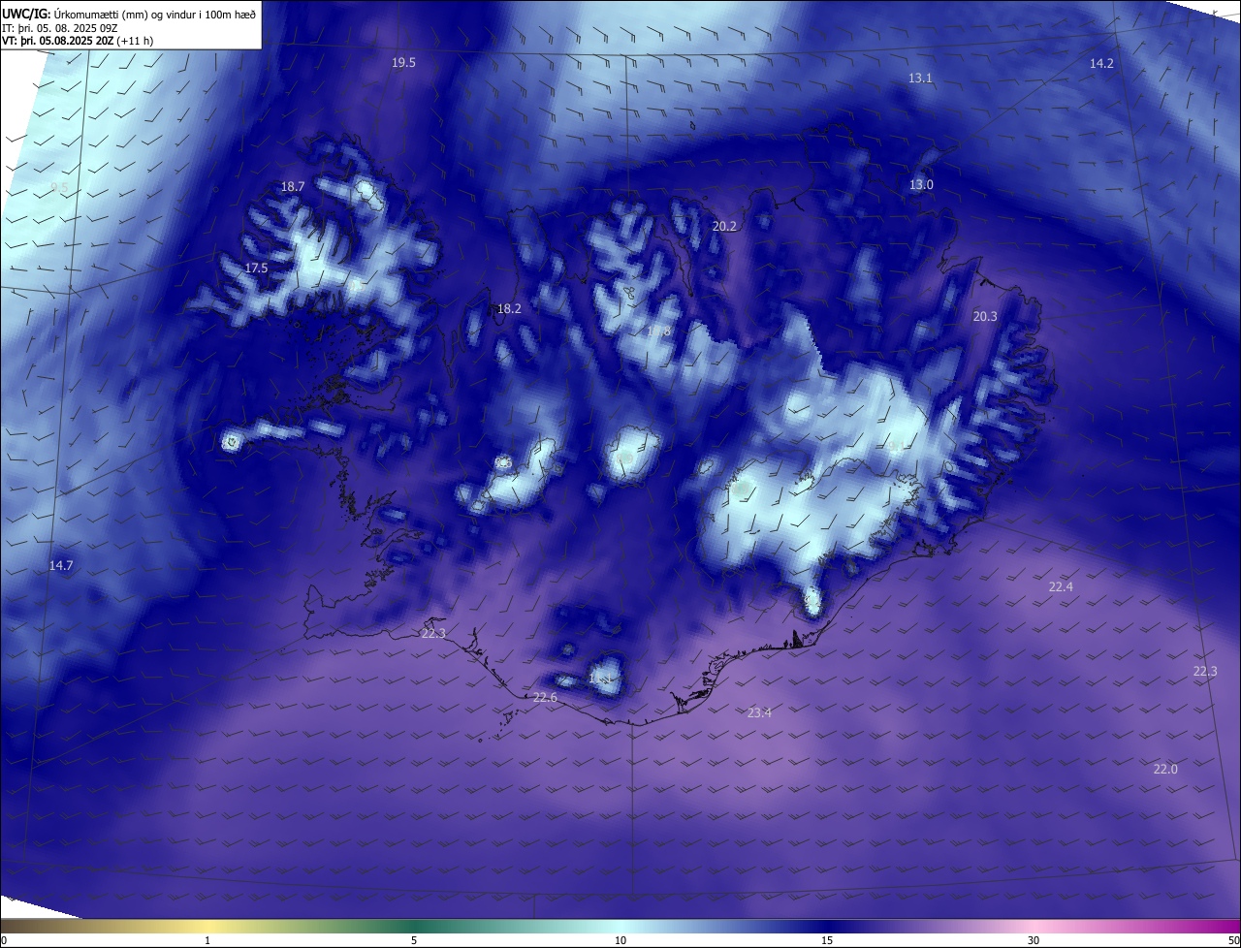Click the colorbar tick label 15
Viewport: 1241px width, 948px height.
pos(827,940)
